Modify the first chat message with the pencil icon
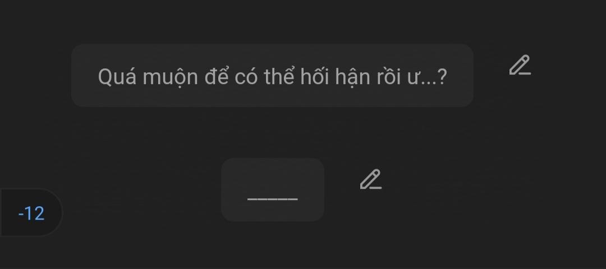Screen dimensions: 606x269 (520, 65)
